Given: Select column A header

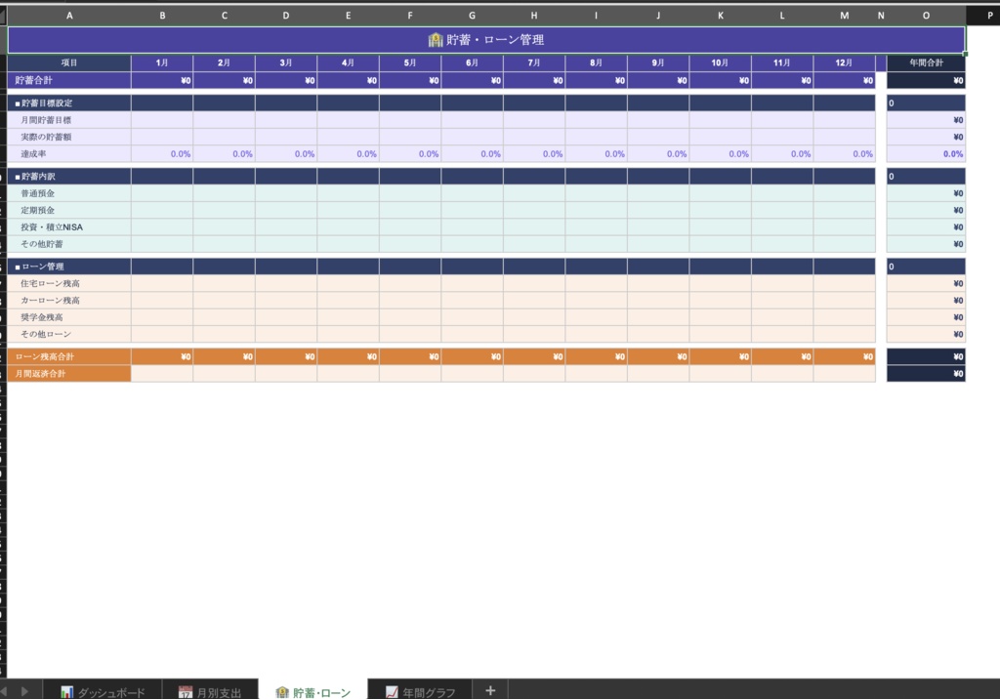Looking at the screenshot, I should [69, 16].
